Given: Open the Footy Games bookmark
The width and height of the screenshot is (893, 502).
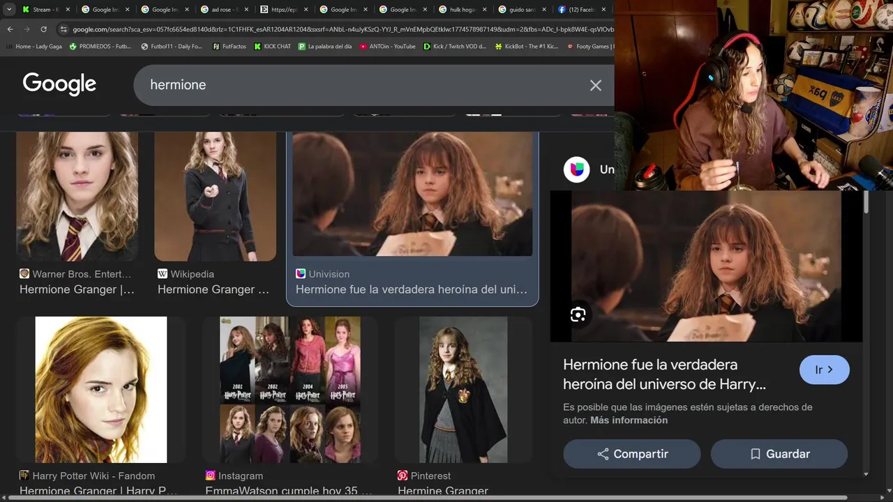Looking at the screenshot, I should [x=590, y=47].
